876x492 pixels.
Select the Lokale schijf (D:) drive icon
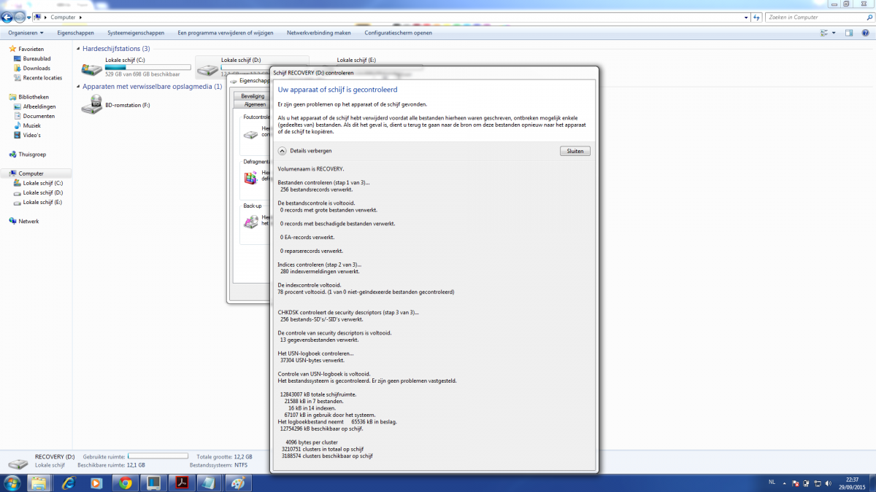tap(210, 70)
